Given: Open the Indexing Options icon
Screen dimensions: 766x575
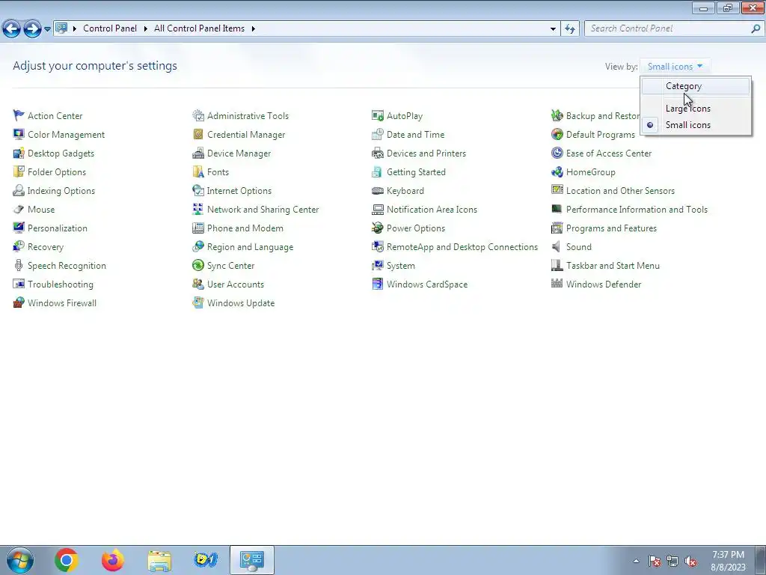Looking at the screenshot, I should click(x=19, y=190).
